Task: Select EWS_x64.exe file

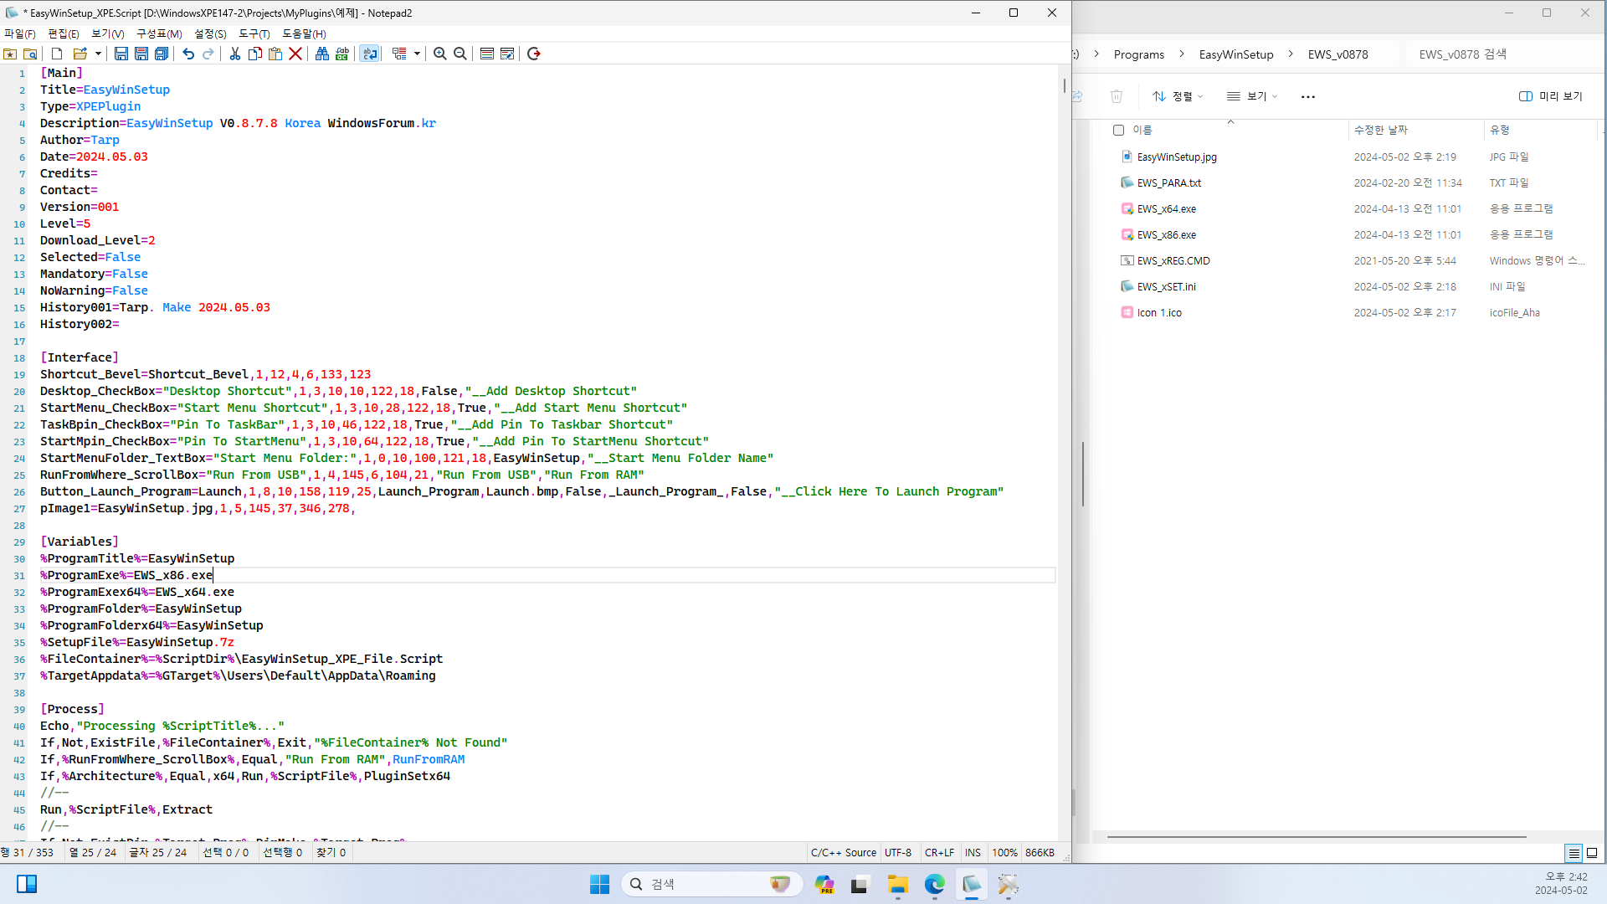Action: [x=1166, y=209]
